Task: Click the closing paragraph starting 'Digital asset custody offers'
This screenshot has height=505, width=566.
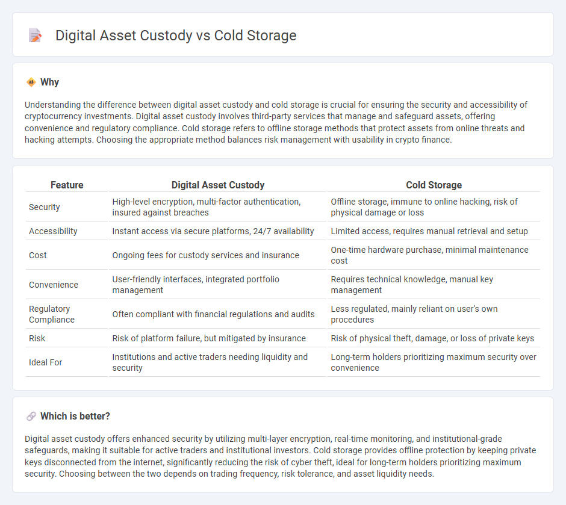Action: [x=280, y=456]
